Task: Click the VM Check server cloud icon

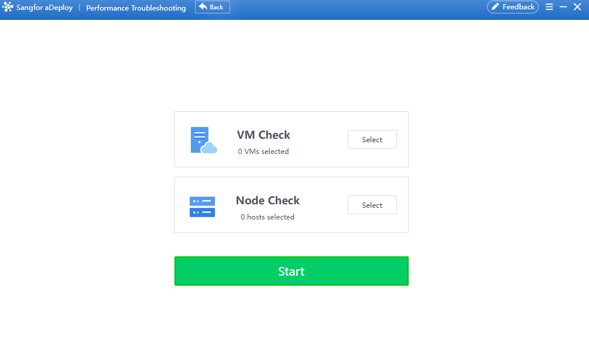Action: point(204,140)
